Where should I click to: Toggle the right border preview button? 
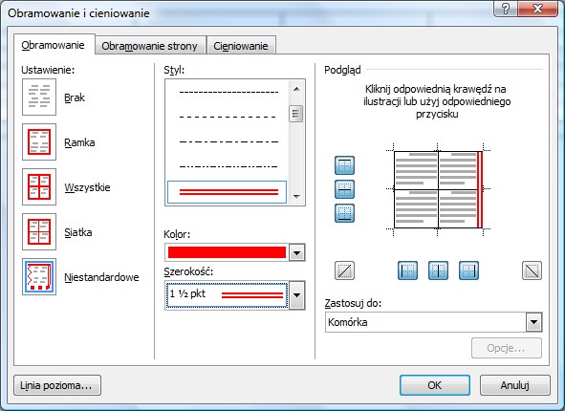pos(468,270)
